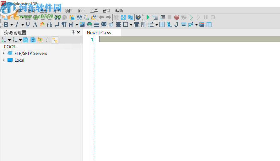280x161 pixels.
Task: Select the ROOT entry
Action: tap(10, 47)
